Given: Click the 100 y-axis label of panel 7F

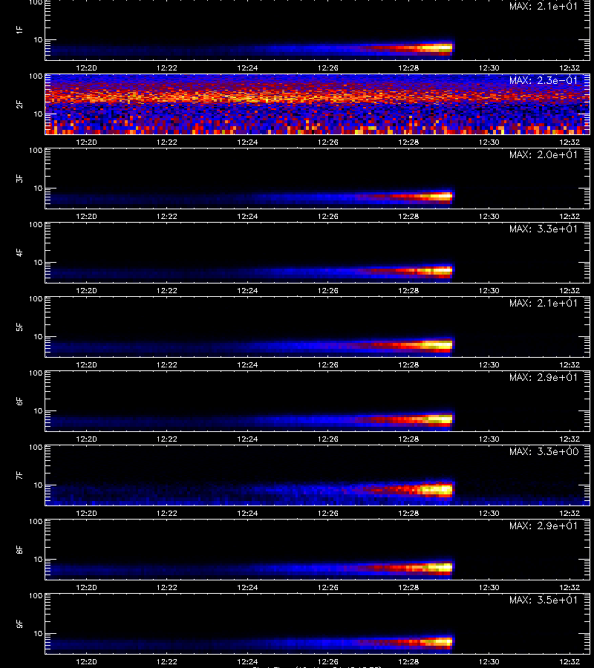Looking at the screenshot, I should click(36, 448).
